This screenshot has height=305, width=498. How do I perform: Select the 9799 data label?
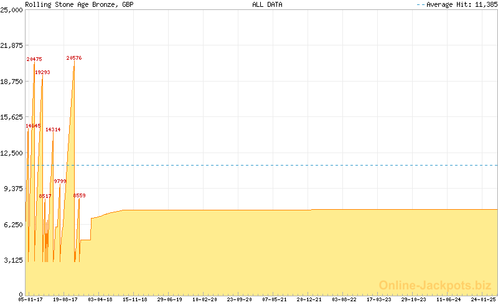[x=60, y=181]
